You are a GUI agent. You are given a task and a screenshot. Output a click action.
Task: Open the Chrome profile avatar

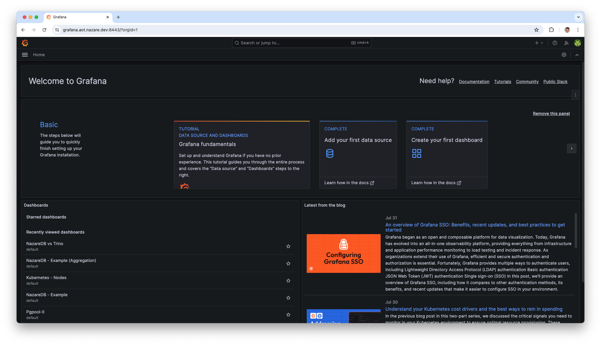567,30
